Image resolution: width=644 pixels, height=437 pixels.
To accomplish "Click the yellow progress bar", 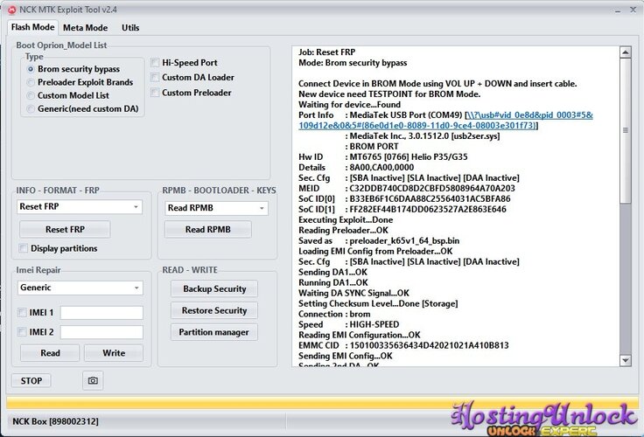I will pyautogui.click(x=322, y=403).
